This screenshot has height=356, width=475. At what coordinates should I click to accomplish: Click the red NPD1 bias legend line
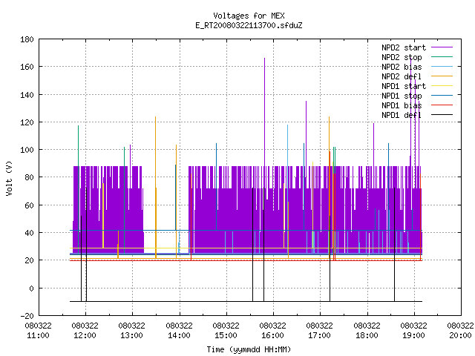442,105
